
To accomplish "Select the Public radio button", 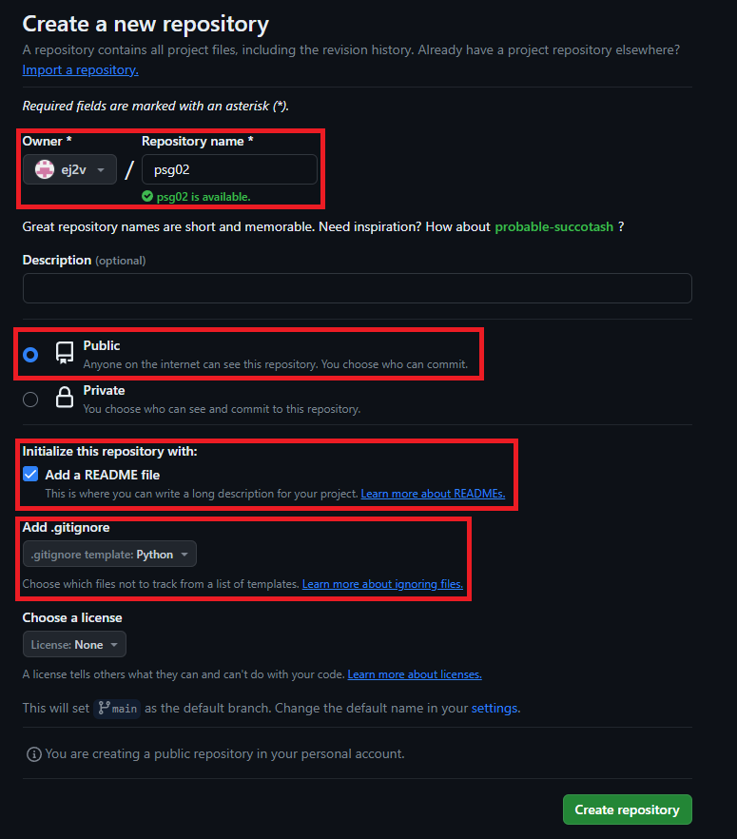I will click(30, 354).
